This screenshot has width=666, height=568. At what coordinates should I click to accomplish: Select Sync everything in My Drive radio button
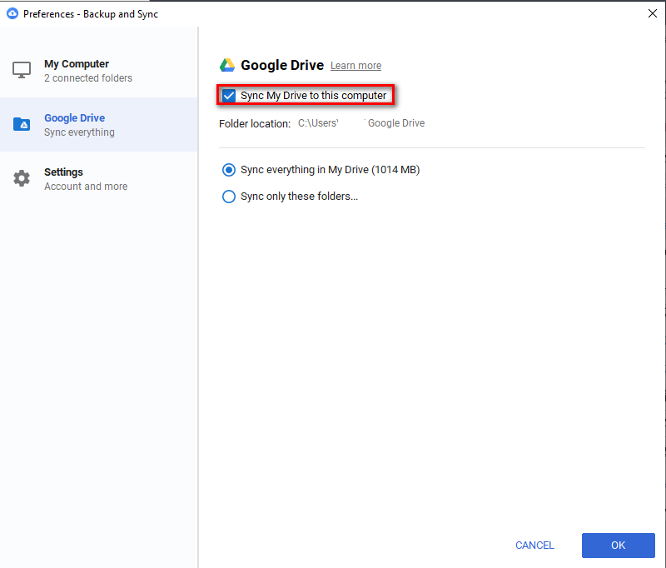point(229,170)
